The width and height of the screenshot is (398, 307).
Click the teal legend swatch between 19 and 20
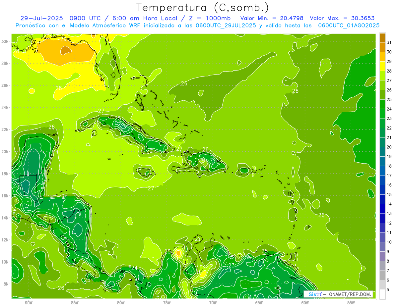(382, 152)
